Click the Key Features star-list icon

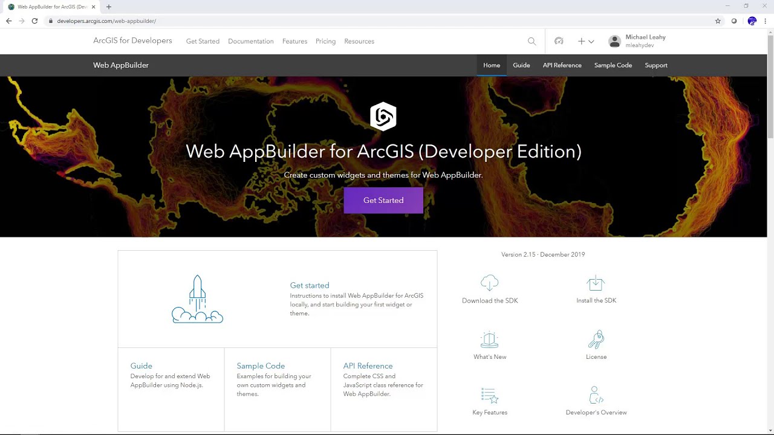tap(490, 395)
